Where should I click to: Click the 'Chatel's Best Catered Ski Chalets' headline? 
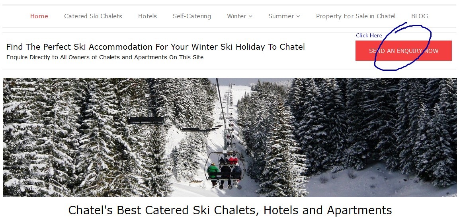tap(230, 210)
